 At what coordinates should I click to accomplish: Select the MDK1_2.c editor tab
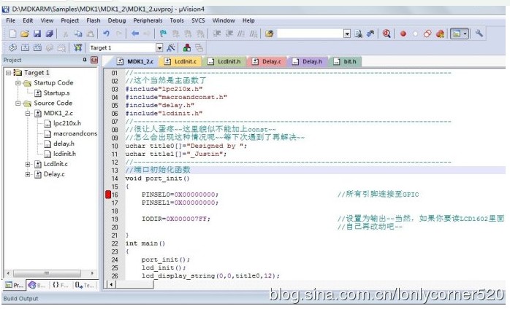click(x=135, y=61)
